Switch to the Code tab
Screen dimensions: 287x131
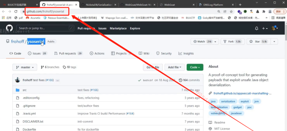(x=15, y=54)
